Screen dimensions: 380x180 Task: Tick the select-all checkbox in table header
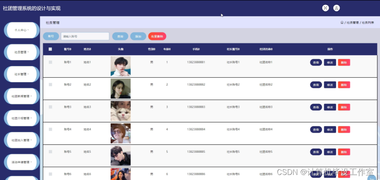(50, 49)
